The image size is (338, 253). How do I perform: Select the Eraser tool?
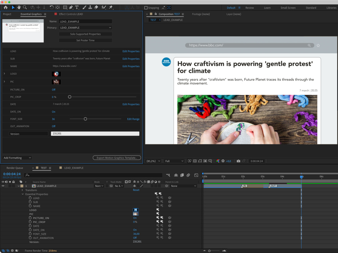96,7
